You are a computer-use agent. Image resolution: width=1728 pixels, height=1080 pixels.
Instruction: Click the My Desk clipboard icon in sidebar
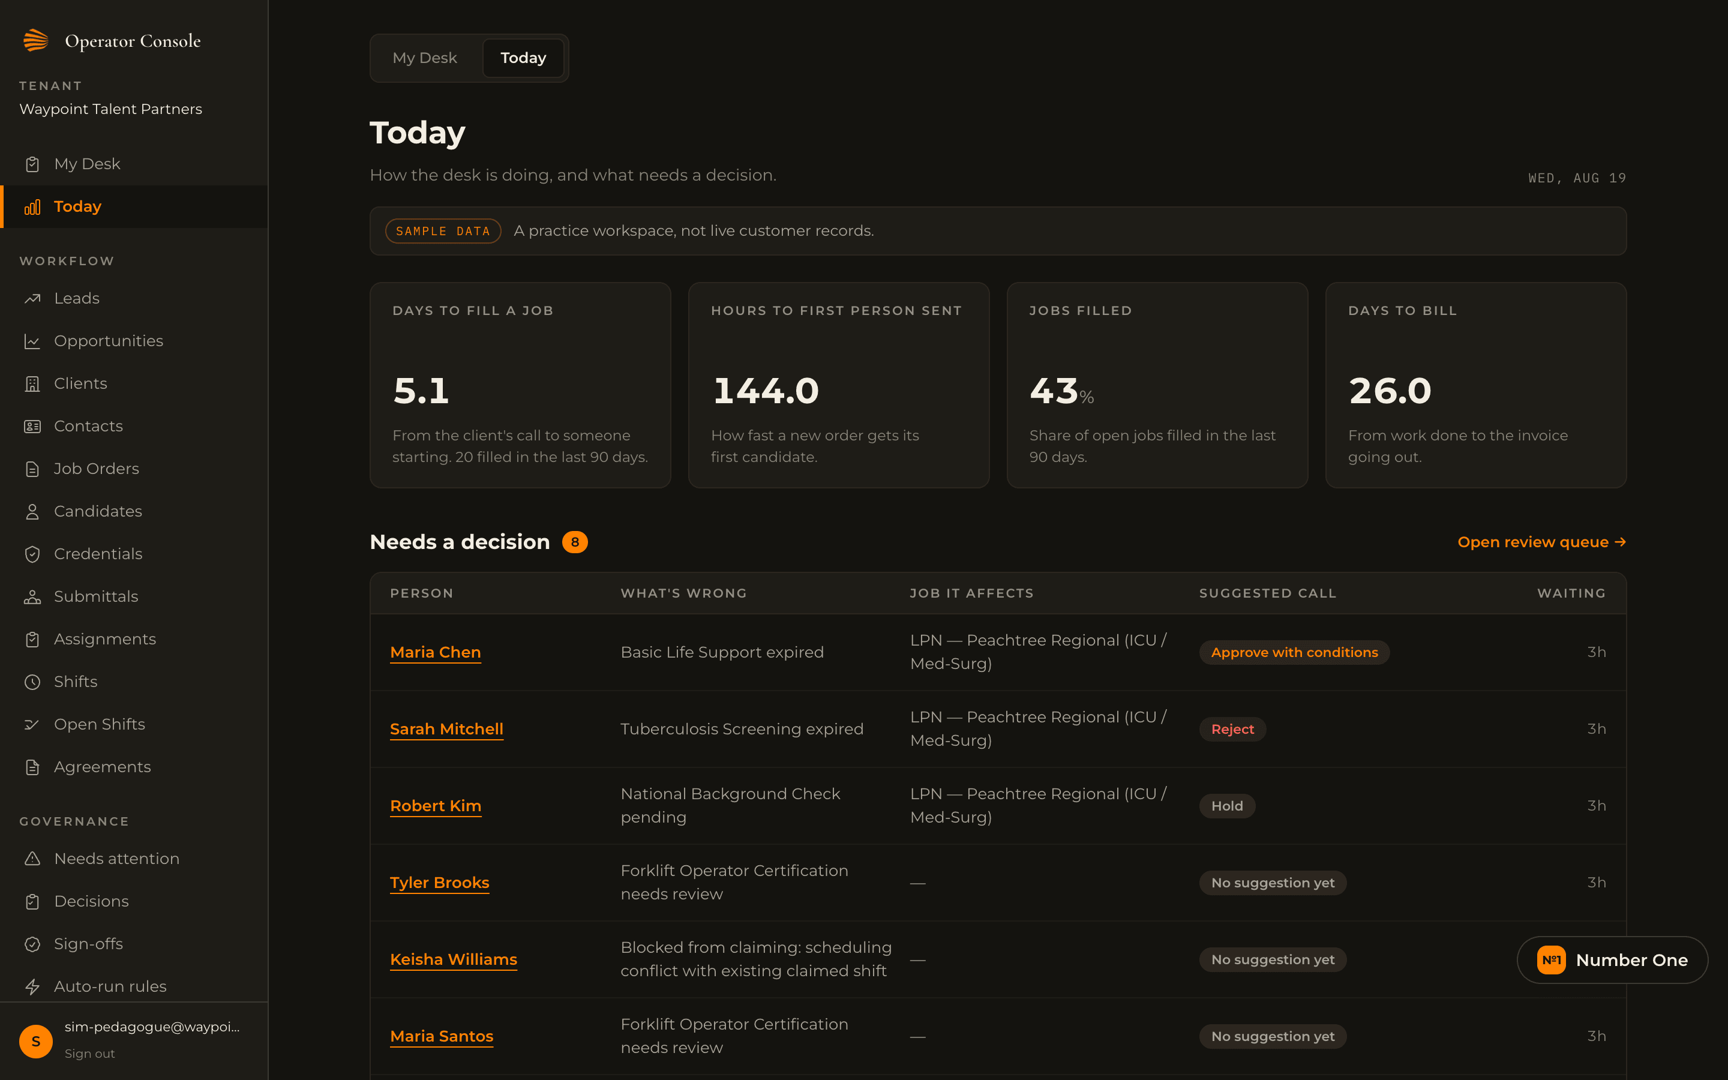point(32,164)
